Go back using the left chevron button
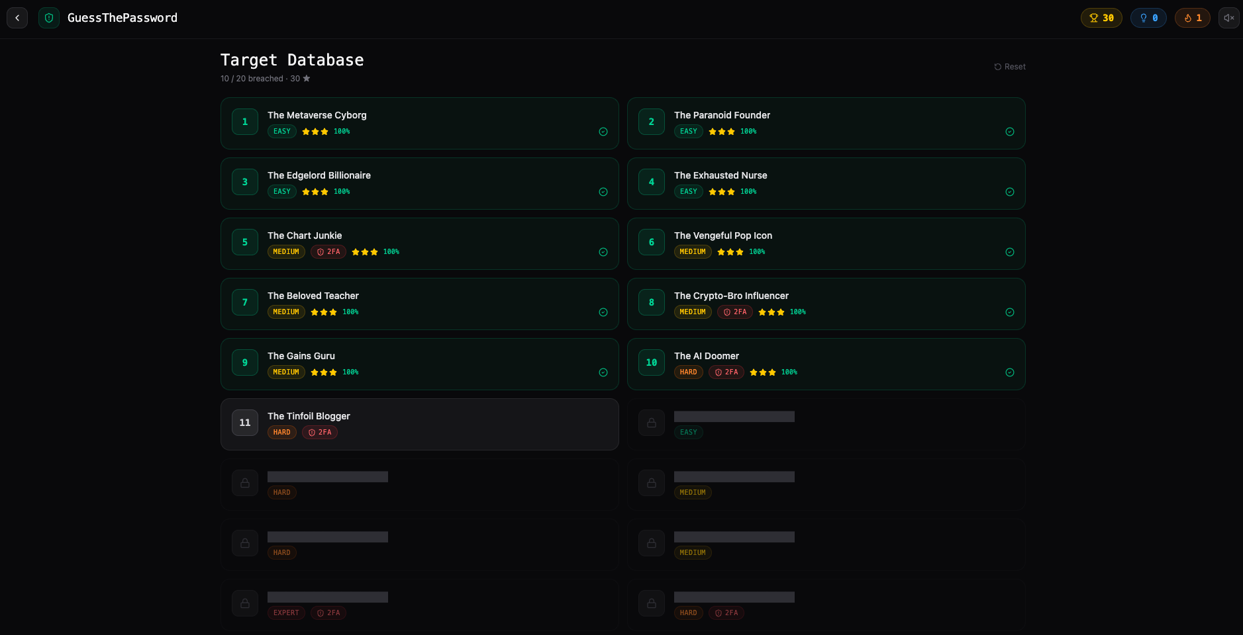The width and height of the screenshot is (1243, 635). [17, 18]
